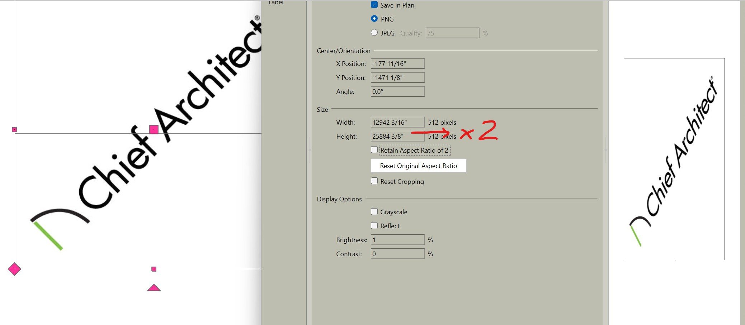Enable the Grayscale checkbox
The width and height of the screenshot is (745, 325).
click(374, 212)
